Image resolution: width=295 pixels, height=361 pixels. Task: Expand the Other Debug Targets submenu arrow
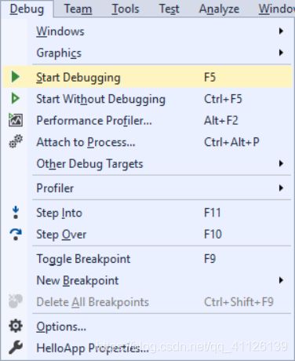coord(281,163)
